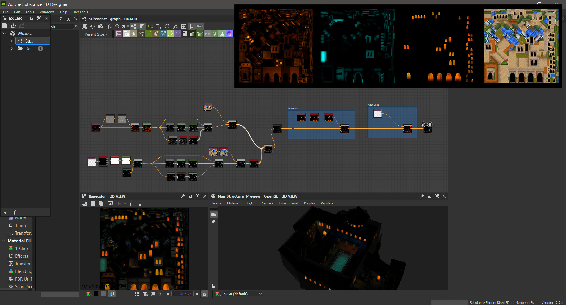This screenshot has width=566, height=305.
Task: Click the wrench tools icon in graph toolbar
Action: click(x=175, y=26)
